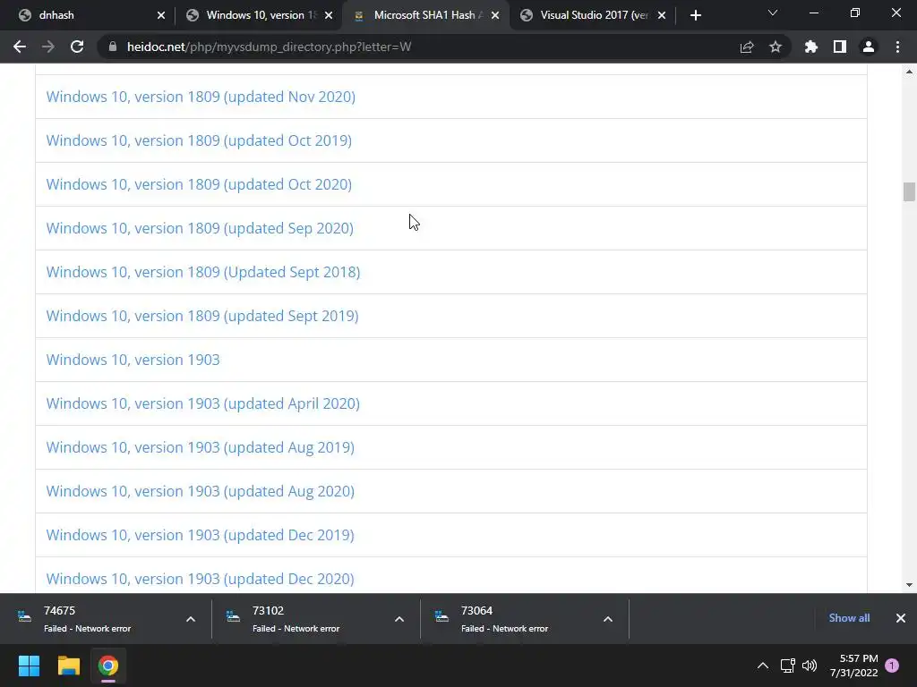
Task: Click the scrollbar up arrow
Action: point(909,72)
